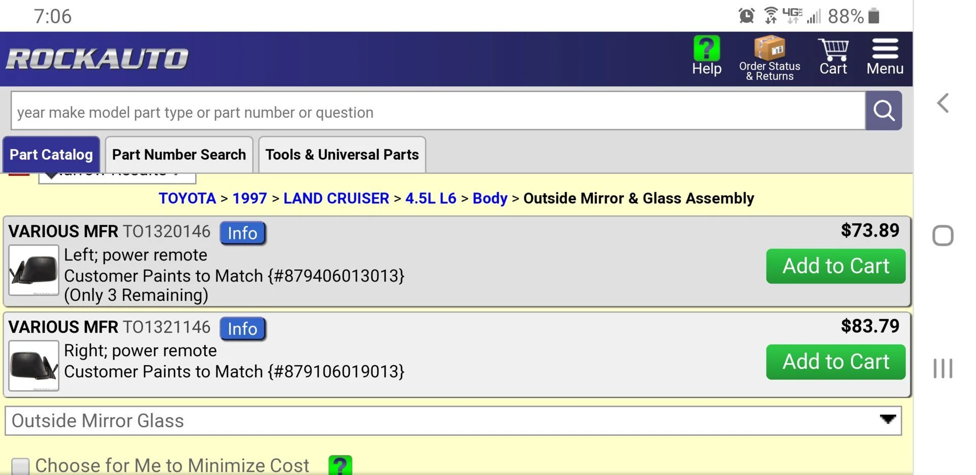Click the $83.79 price

(870, 326)
